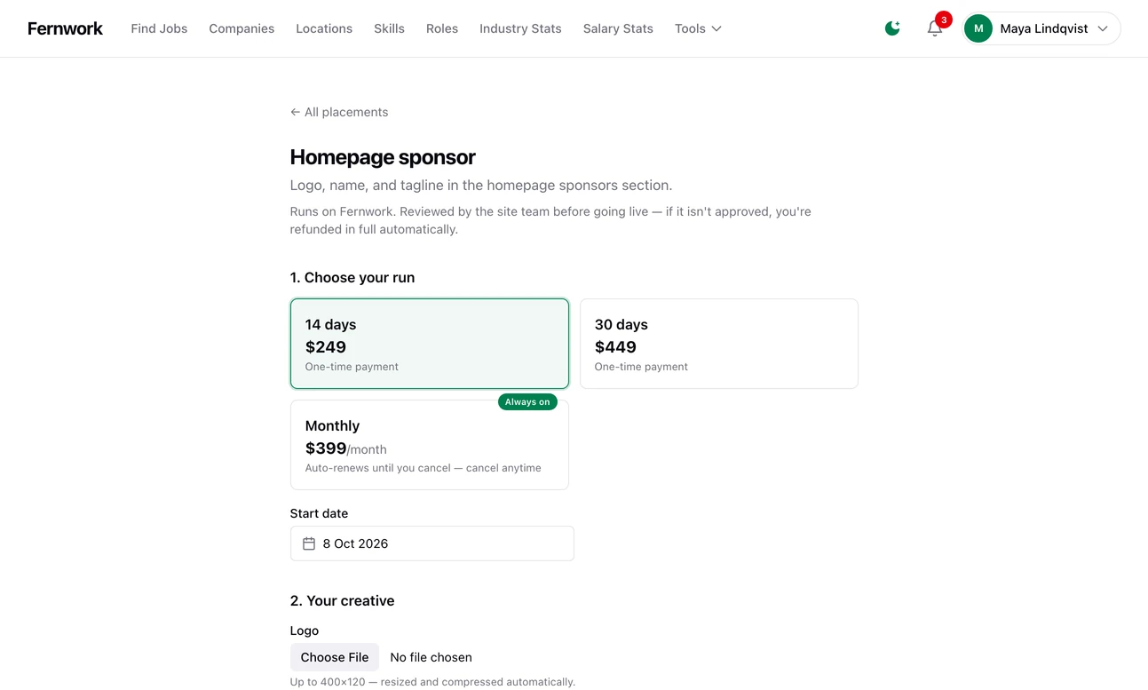Click the Homepage sponsor heading

tap(383, 157)
